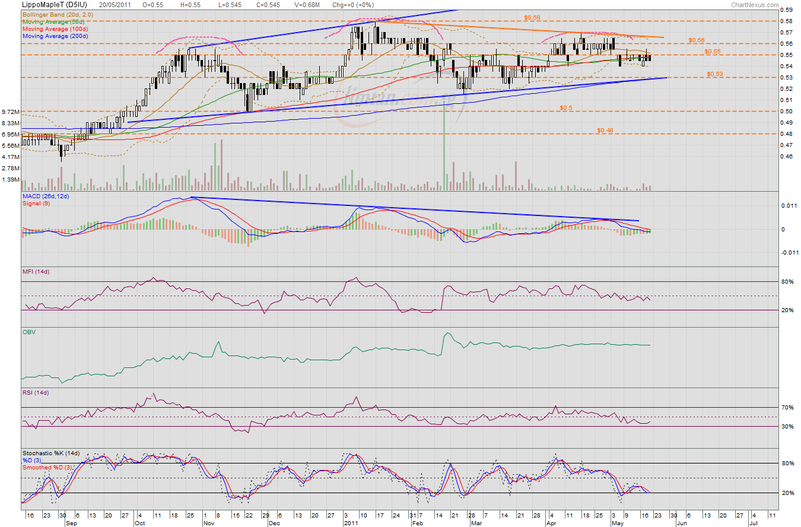Viewport: 801px width, 527px height.
Task: Click the Apr month label on time axis
Action: 552,523
